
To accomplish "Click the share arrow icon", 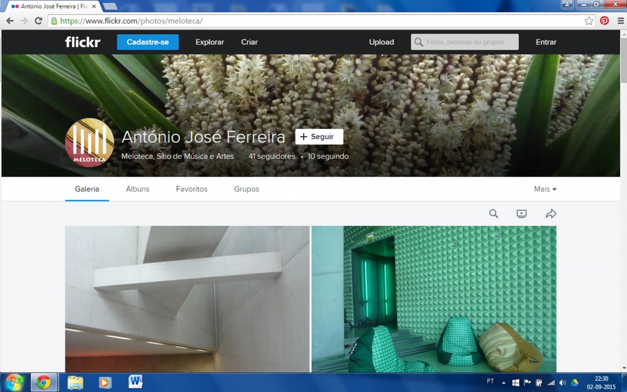I will (550, 214).
